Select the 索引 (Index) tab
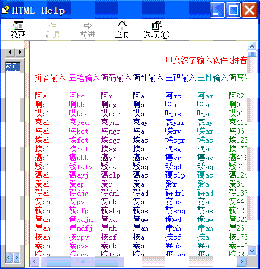The height and width of the screenshot is (269, 260). point(13,66)
